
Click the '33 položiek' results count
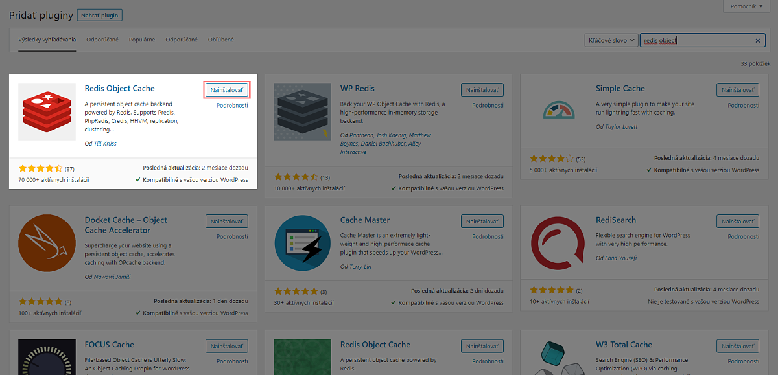755,64
